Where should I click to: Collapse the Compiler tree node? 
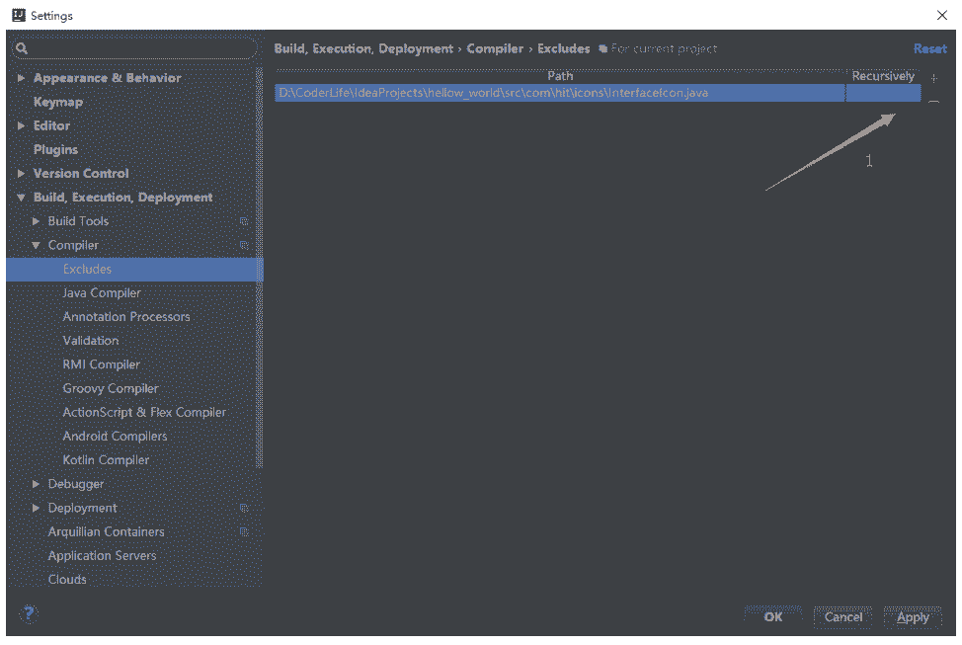point(37,246)
